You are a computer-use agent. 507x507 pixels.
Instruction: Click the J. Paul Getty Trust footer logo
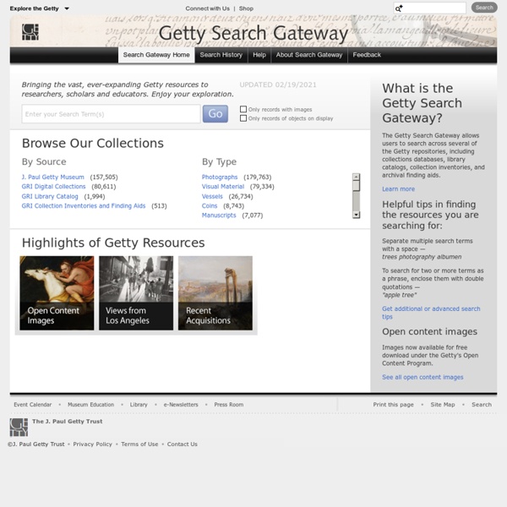pos(19,427)
